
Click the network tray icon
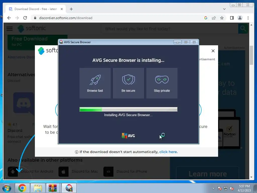(x=226, y=188)
